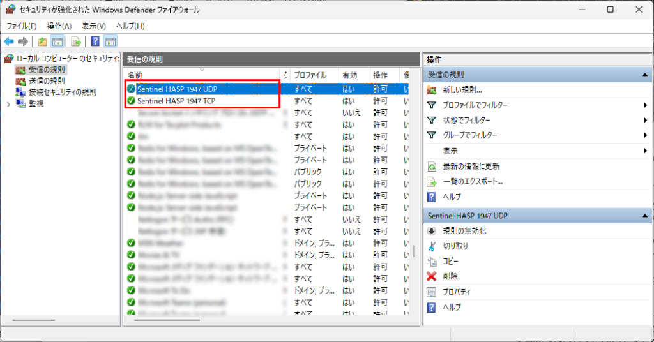The width and height of the screenshot is (654, 342).
Task: Click プロパティ in the actions pane
Action: coord(457,292)
